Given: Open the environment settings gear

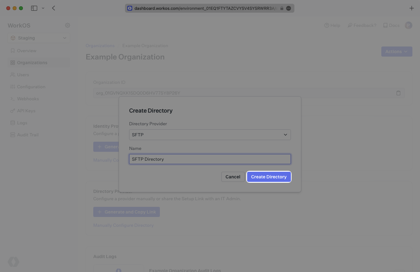Looking at the screenshot, I should click(67, 25).
